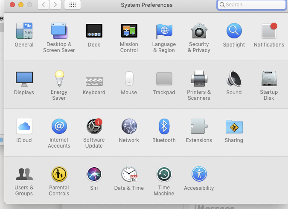This screenshot has height=209, width=288.
Task: Go back with the left arrow button
Action: pos(44,5)
